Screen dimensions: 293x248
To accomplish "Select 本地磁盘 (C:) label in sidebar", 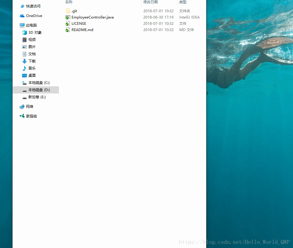I will [x=39, y=83].
